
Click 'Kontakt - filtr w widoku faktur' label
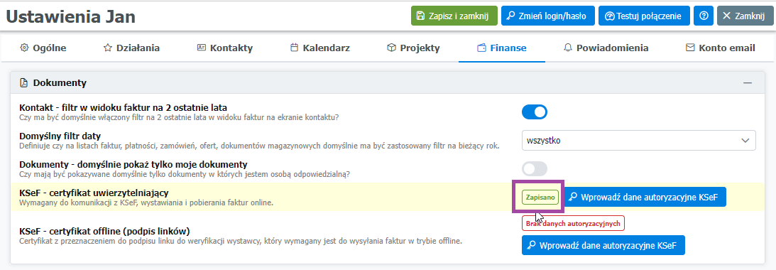click(x=123, y=107)
